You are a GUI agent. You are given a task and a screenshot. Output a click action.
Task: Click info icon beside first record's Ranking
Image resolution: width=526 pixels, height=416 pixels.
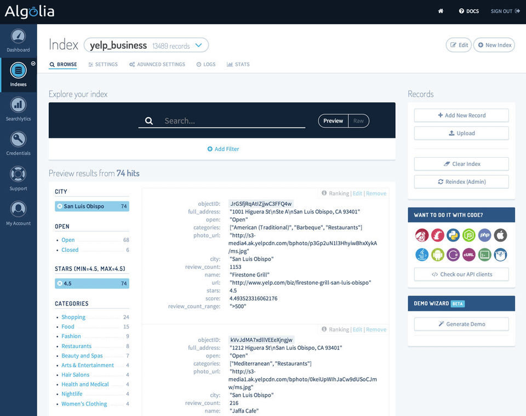click(x=324, y=193)
